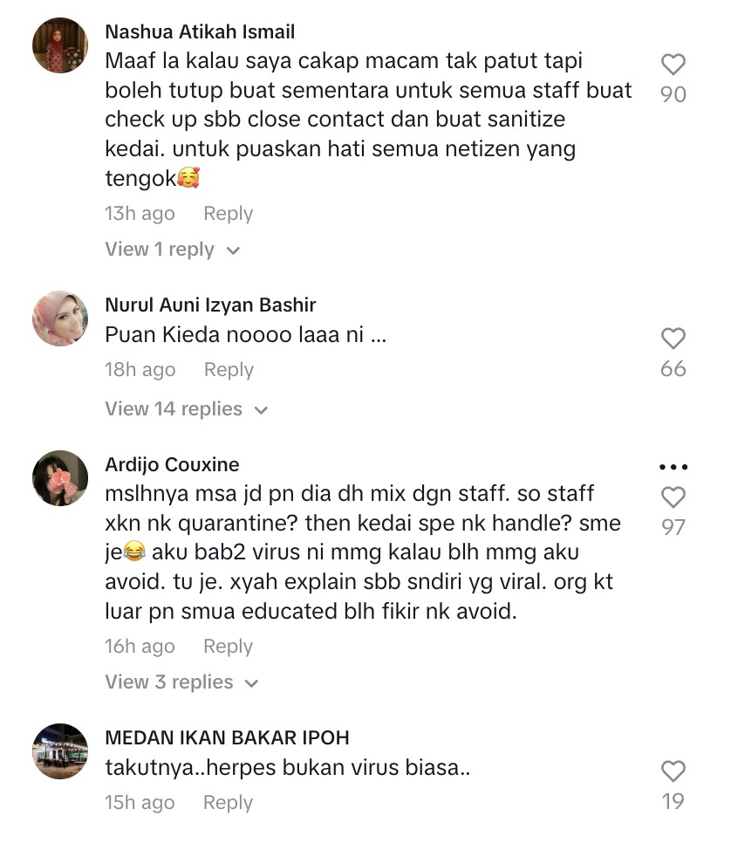Reply to Ardijo Couxine's comment
The image size is (731, 843).
[x=228, y=647]
